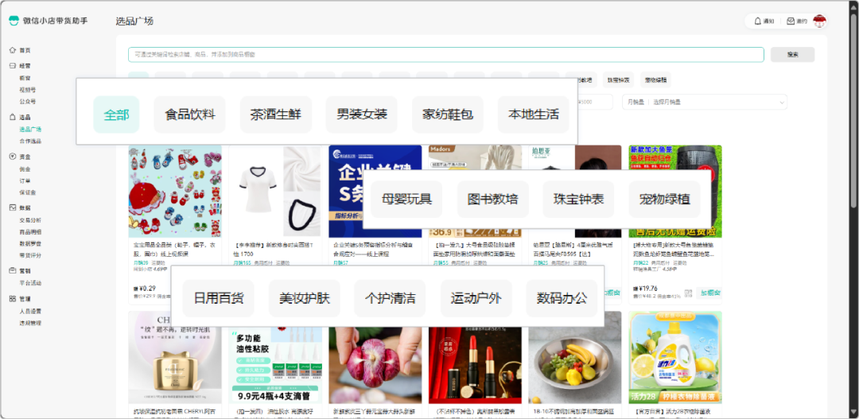This screenshot has height=419, width=859.
Task: Open the 邀约 invitation icon
Action: click(x=791, y=21)
